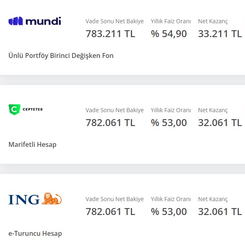Screen dimensions: 245x246
Task: Click ING's % 53,00 interest rate
Action: 169,212
